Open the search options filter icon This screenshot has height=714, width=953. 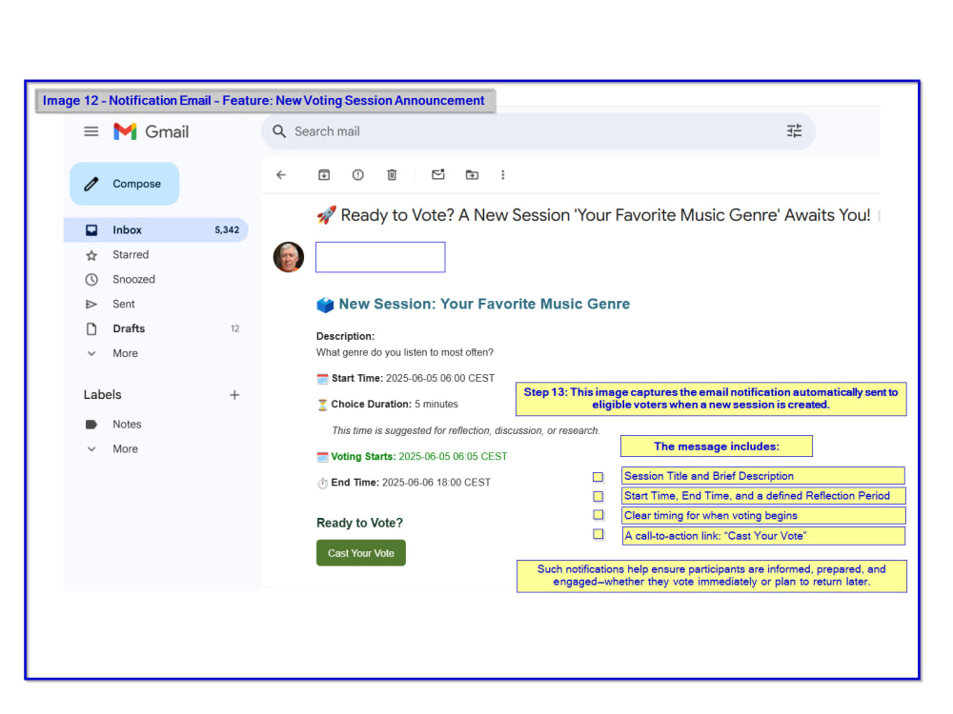795,130
